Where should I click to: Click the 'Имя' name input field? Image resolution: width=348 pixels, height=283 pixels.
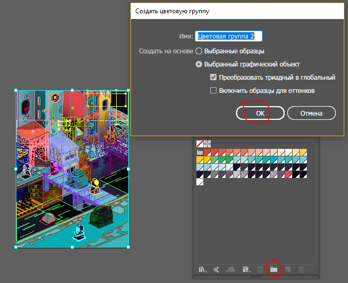click(229, 36)
